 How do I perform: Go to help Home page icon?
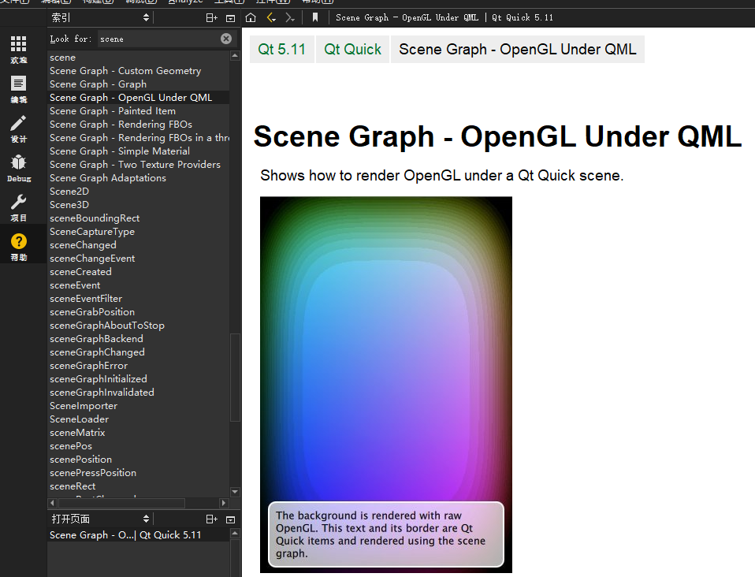pyautogui.click(x=251, y=17)
